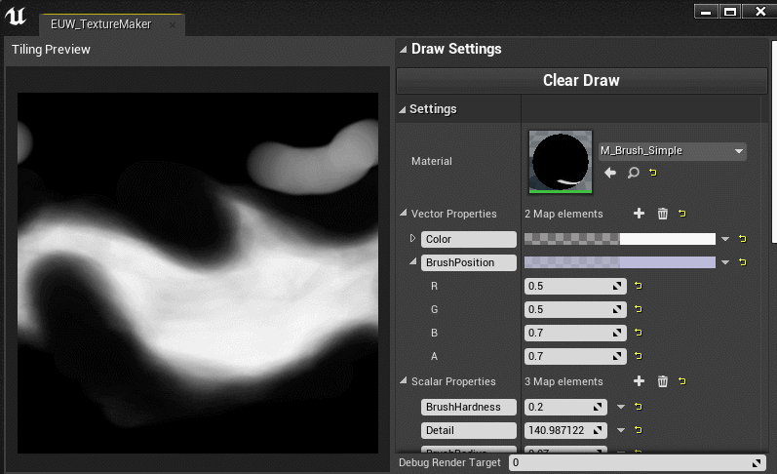Collapse the Settings category
Image resolution: width=777 pixels, height=474 pixels.
point(402,109)
